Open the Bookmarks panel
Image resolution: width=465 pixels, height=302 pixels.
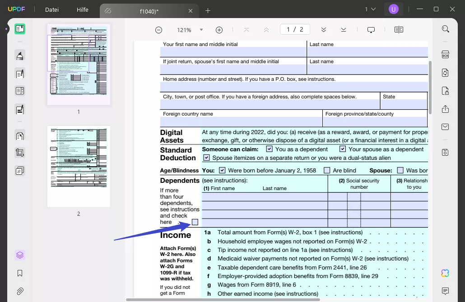pyautogui.click(x=20, y=273)
